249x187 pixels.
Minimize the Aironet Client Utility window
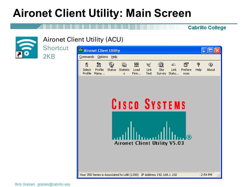pyautogui.click(x=204, y=51)
